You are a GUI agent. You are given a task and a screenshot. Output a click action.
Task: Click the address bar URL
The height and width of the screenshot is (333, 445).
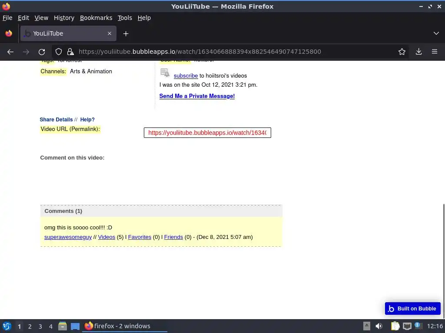200,52
